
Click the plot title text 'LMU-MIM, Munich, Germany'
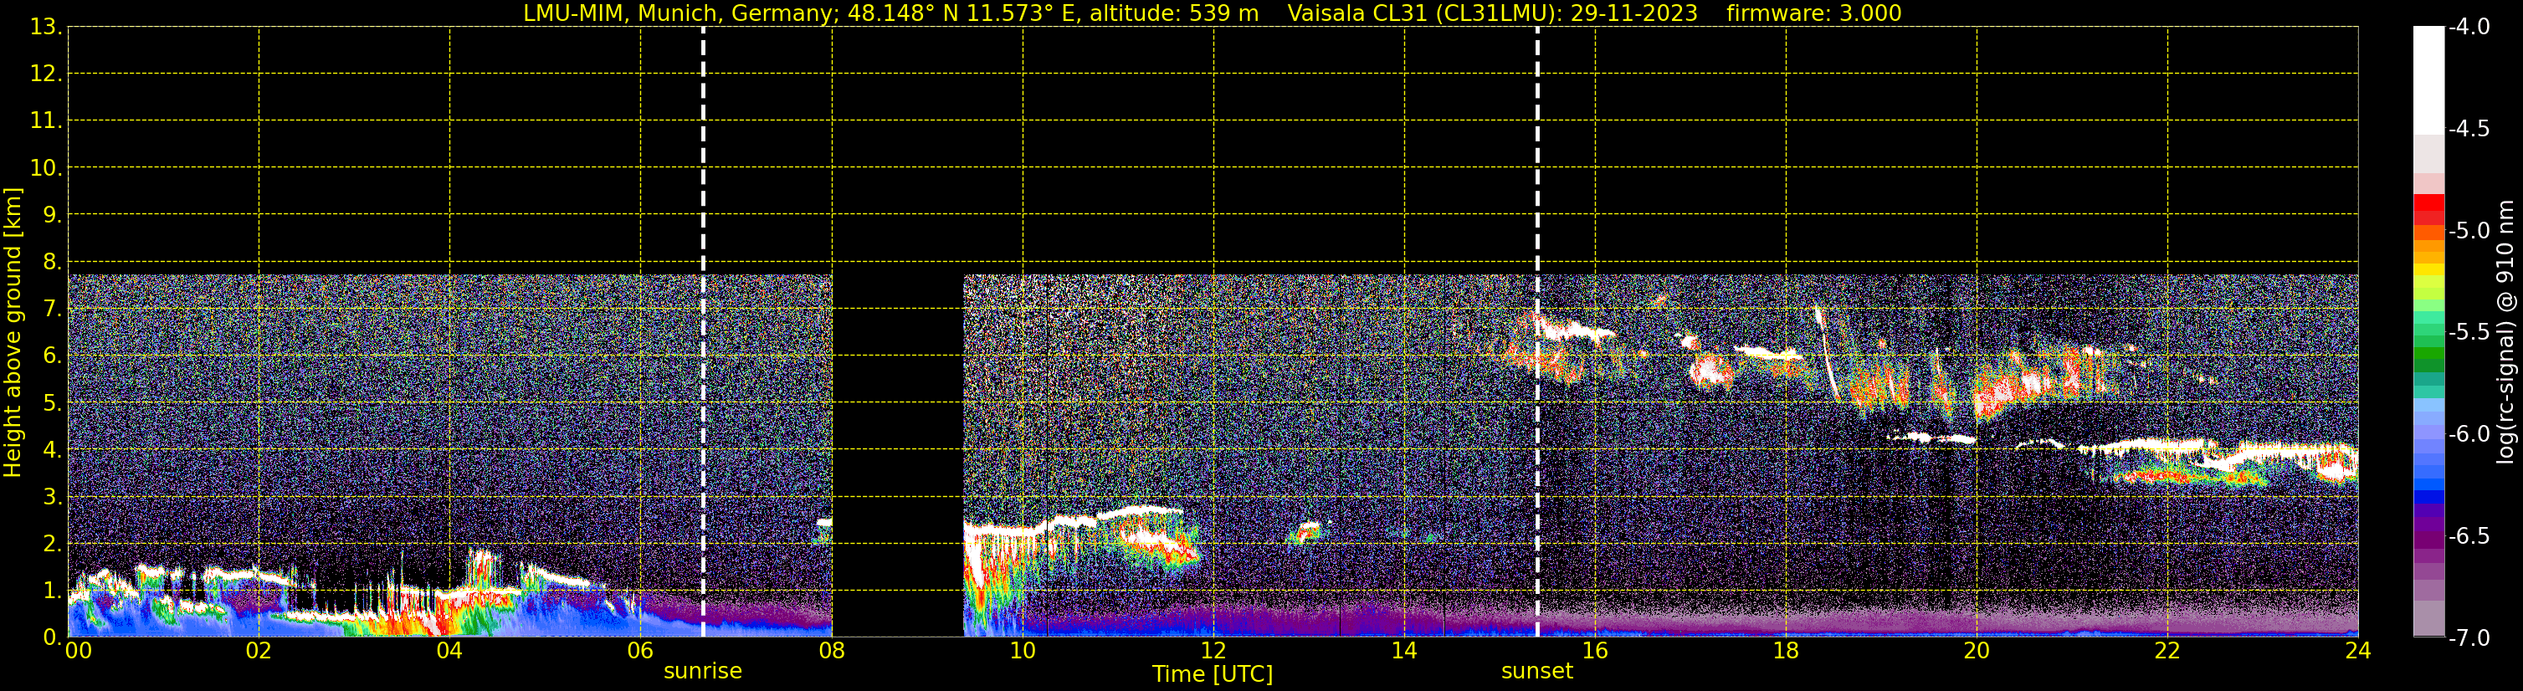[678, 13]
